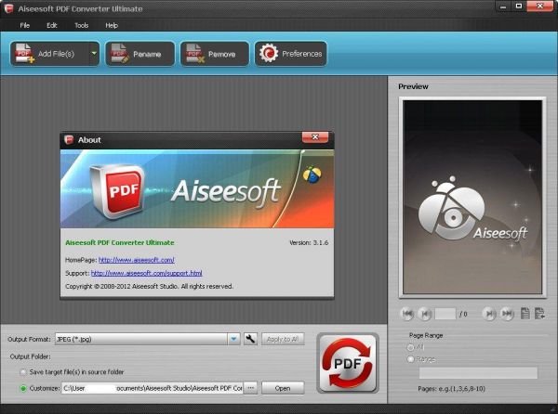Open the Help menu
Image resolution: width=558 pixels, height=414 pixels.
(112, 25)
